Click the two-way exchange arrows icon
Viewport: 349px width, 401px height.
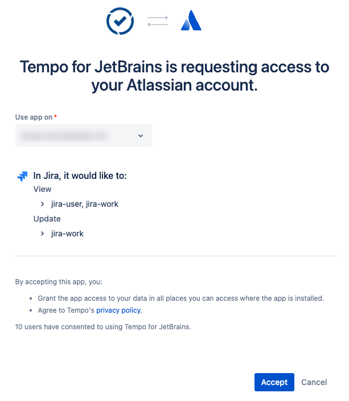pos(158,22)
